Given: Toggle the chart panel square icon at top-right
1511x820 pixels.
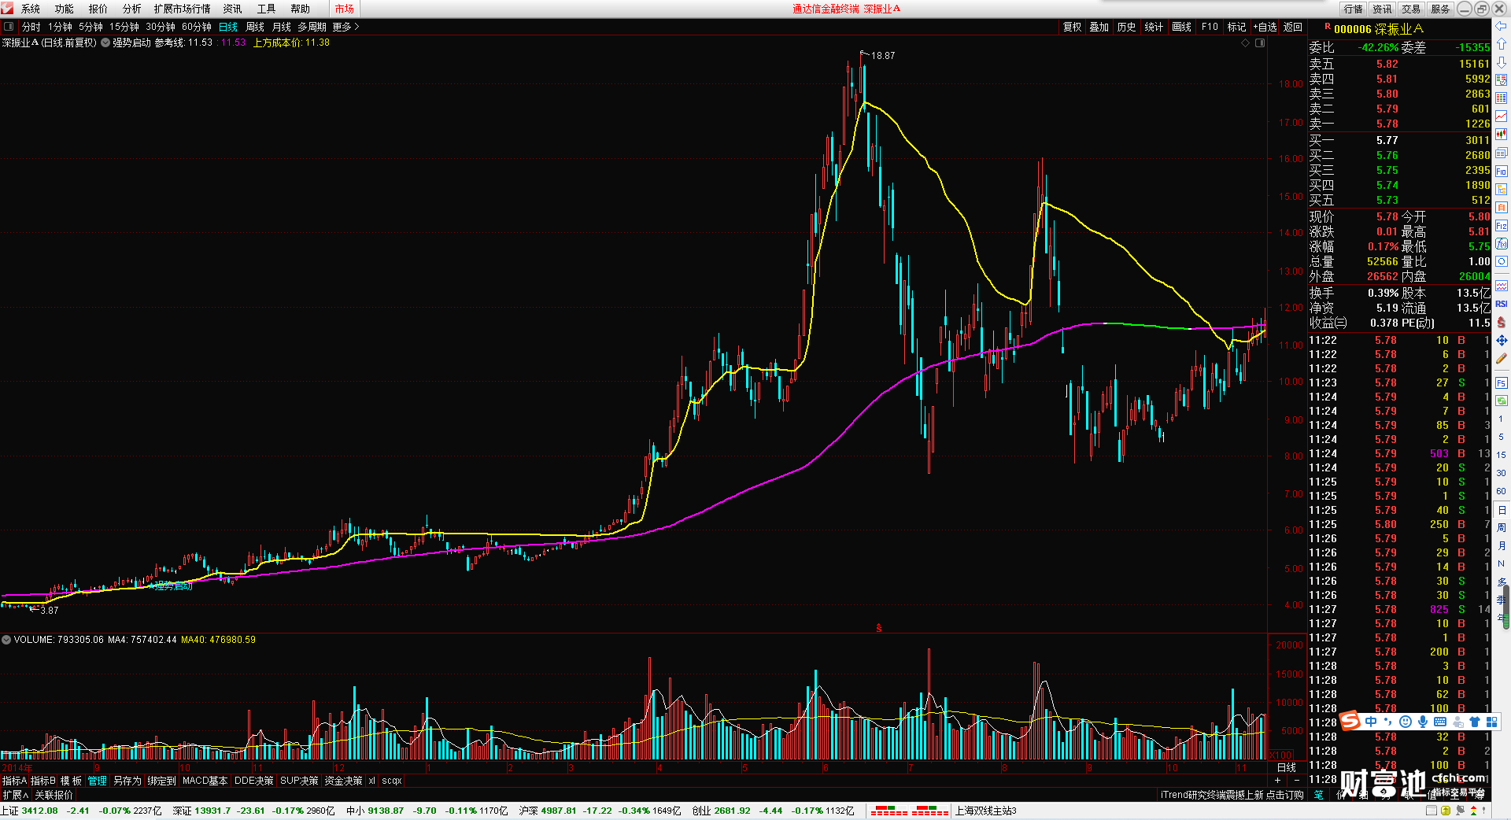Looking at the screenshot, I should 1260,42.
